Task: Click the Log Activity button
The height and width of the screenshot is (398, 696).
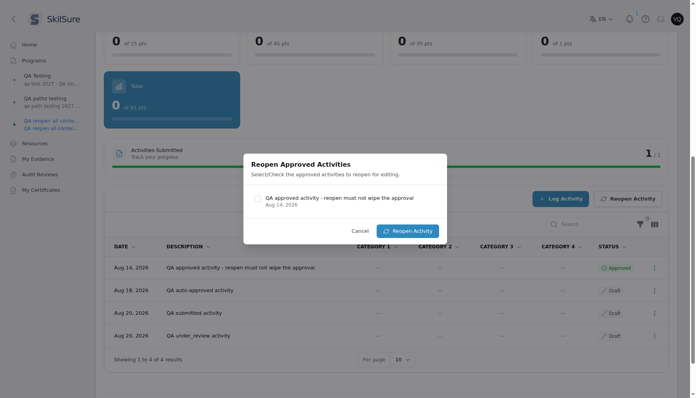Action: 560,199
